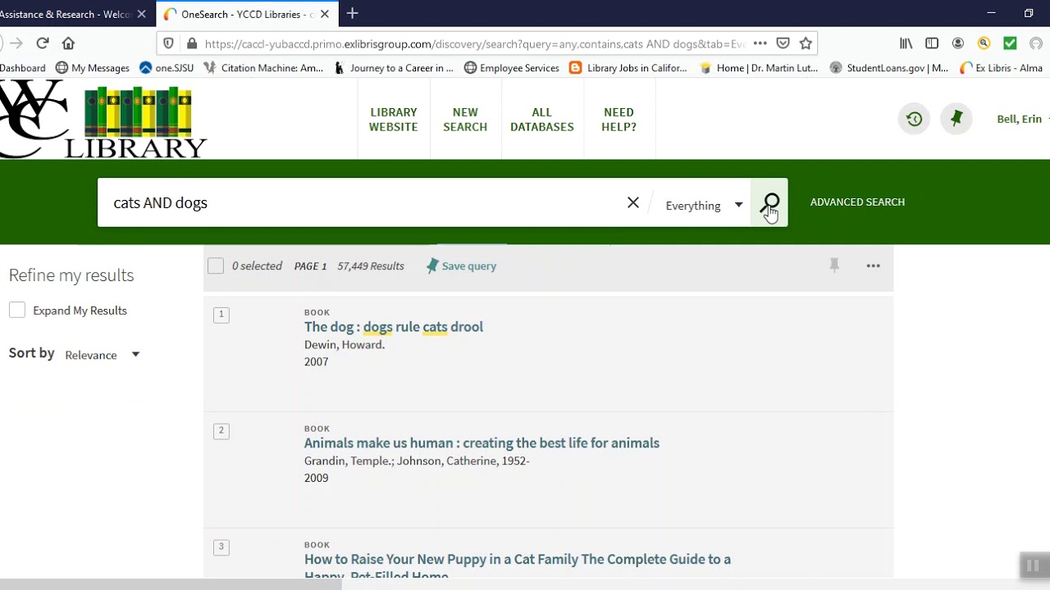Save query with the pin link
1050x590 pixels.
[x=461, y=265]
